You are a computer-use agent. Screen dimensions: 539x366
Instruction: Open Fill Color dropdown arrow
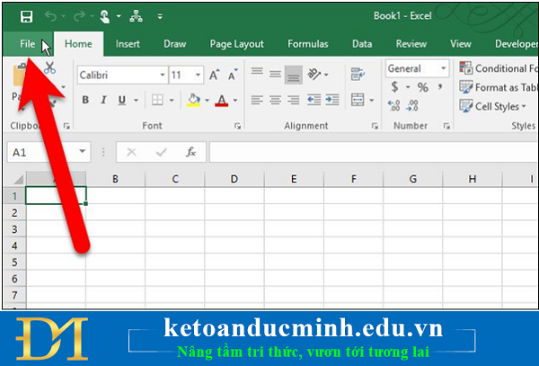[208, 101]
